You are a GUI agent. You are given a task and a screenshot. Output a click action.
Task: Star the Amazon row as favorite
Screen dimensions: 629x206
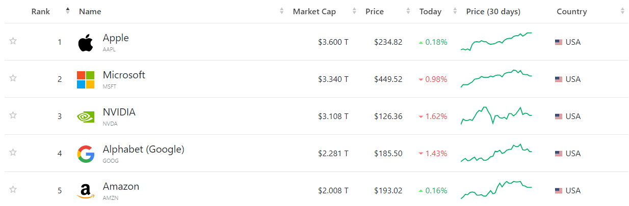[13, 190]
